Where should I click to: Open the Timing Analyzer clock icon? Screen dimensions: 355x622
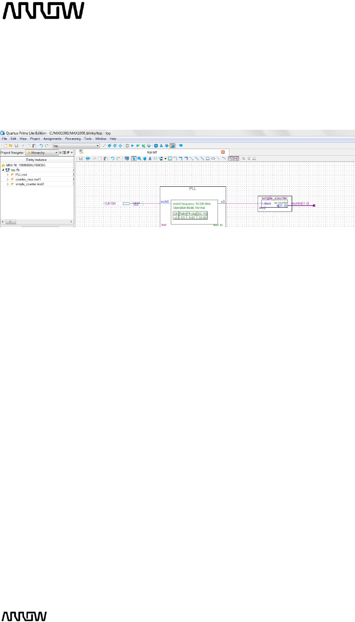tap(156, 145)
